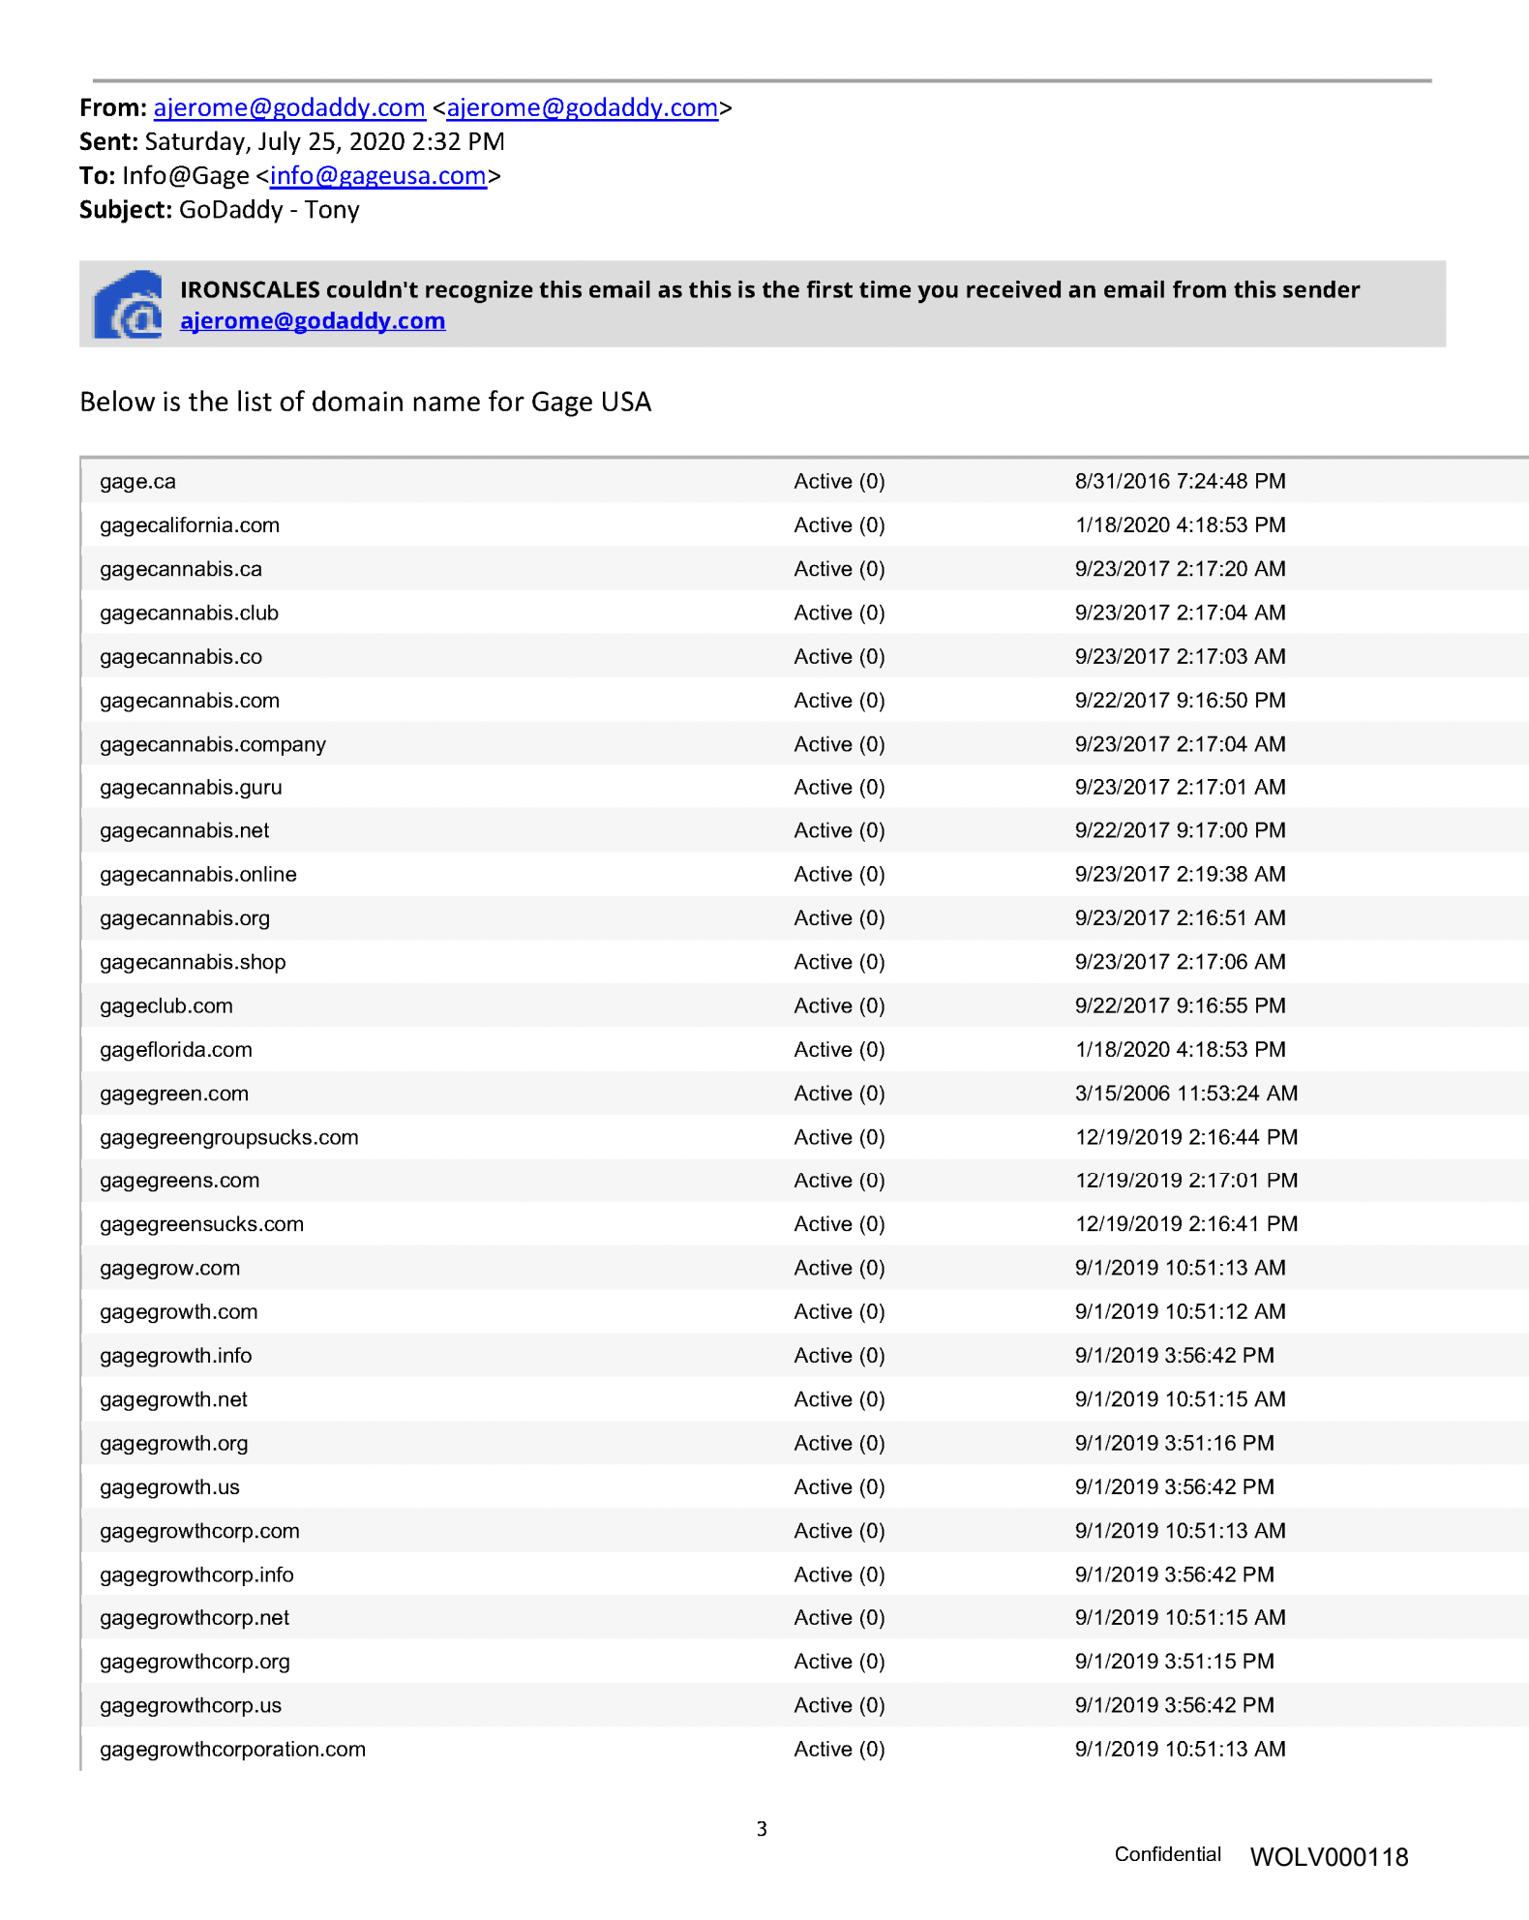This screenshot has width=1529, height=1920.
Task: Click the 3/15/2006 11:53:24 AM date
Action: pyautogui.click(x=1186, y=1094)
